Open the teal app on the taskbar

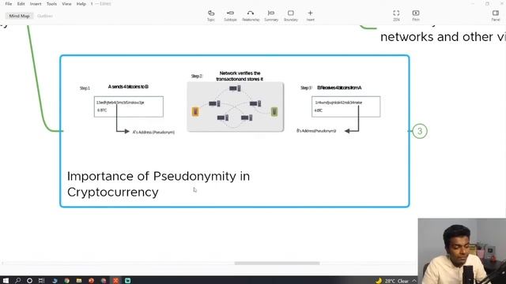(128, 281)
